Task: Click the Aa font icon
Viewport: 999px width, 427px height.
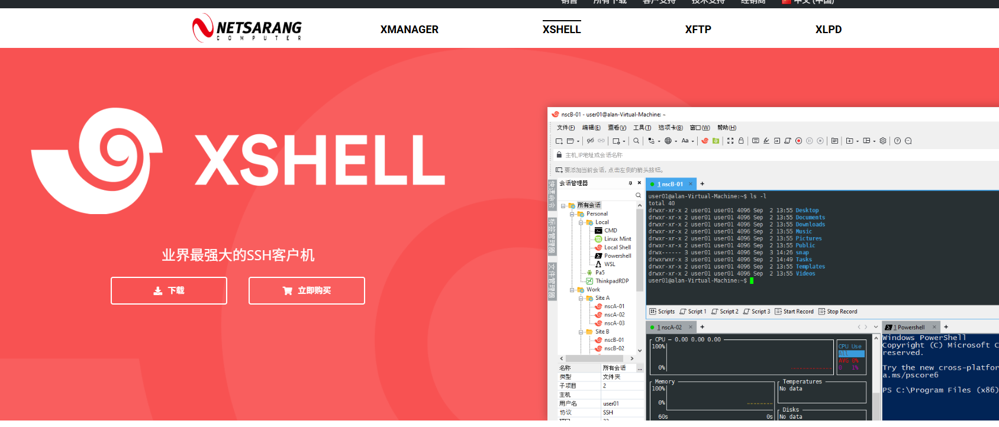Action: (685, 141)
